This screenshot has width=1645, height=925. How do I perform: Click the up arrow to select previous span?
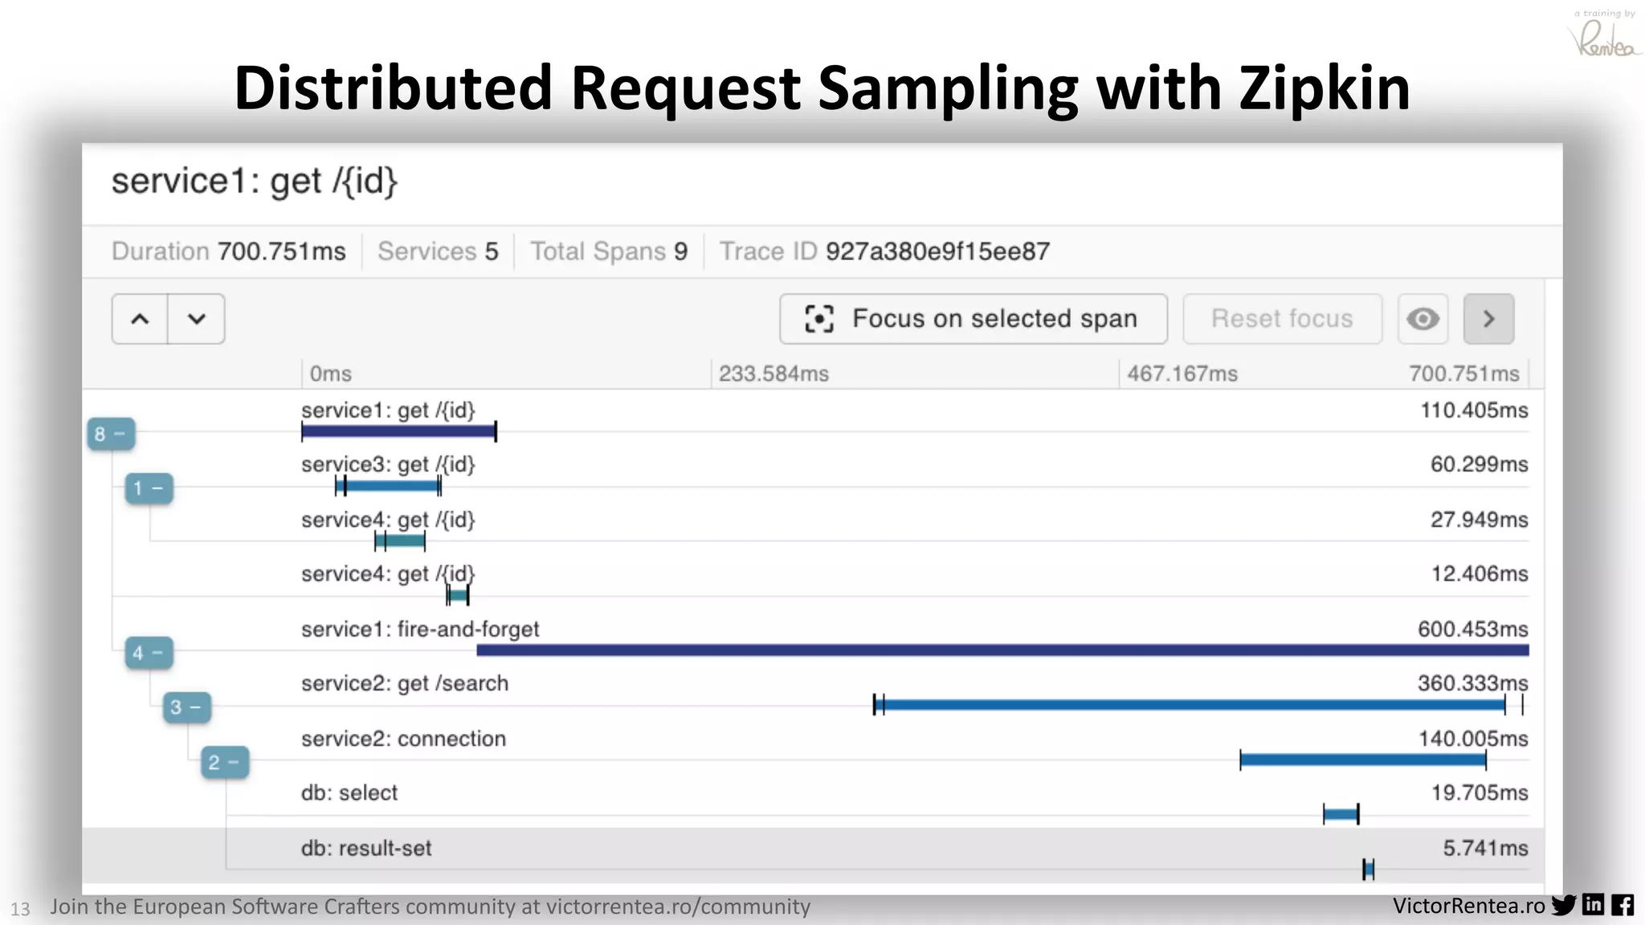click(x=140, y=319)
